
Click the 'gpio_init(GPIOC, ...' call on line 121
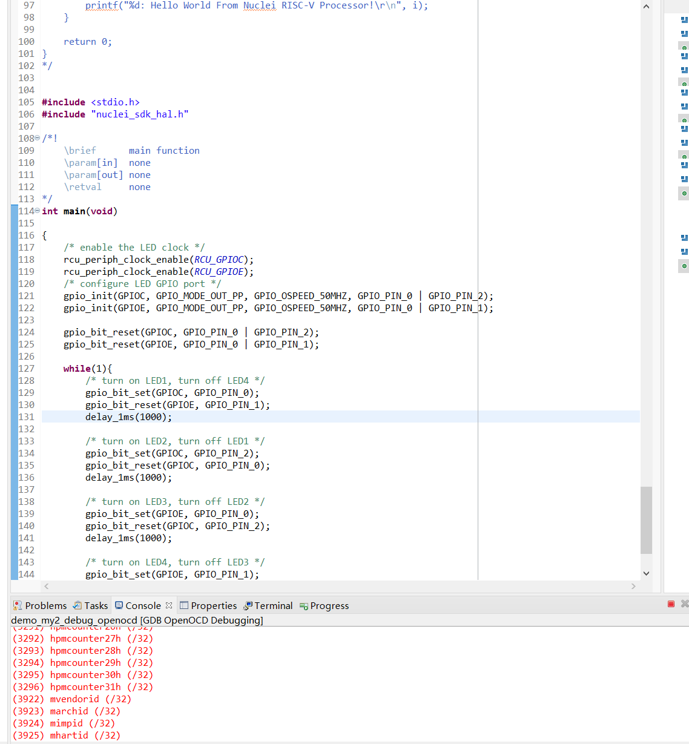tap(279, 295)
